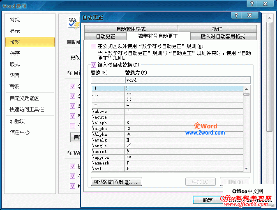This screenshot has height=210, width=277.
Task: Select the \approx entry
Action: [167, 157]
